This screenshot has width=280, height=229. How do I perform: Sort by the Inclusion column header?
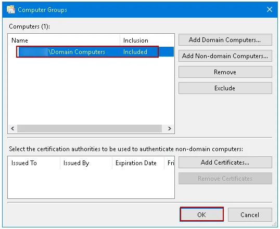tap(147, 41)
